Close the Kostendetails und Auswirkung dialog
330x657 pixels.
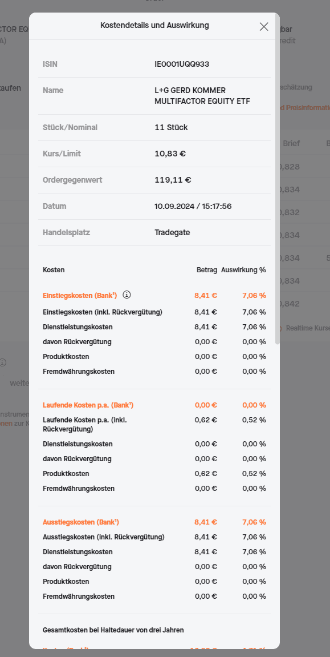coord(264,26)
